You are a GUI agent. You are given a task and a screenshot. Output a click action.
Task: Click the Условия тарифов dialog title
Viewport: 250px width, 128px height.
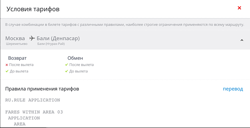(33, 9)
